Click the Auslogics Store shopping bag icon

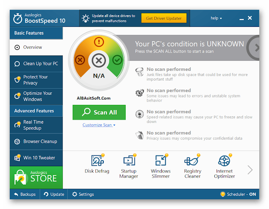(20, 178)
